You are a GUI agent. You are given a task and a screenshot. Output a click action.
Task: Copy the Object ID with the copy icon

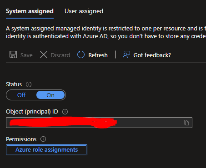pyautogui.click(x=186, y=123)
